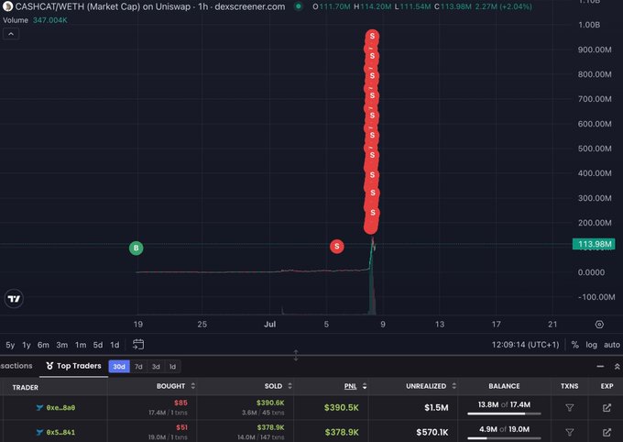This screenshot has width=623, height=442.
Task: Click the Jul label on time axis
Action: 269,325
